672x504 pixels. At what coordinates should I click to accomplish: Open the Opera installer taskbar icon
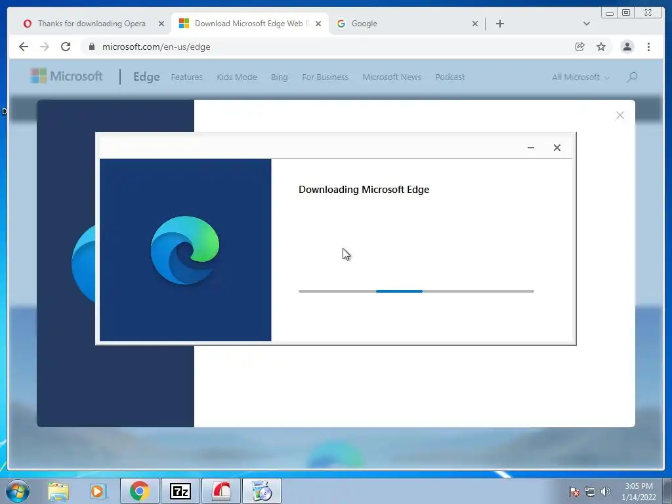pos(220,491)
